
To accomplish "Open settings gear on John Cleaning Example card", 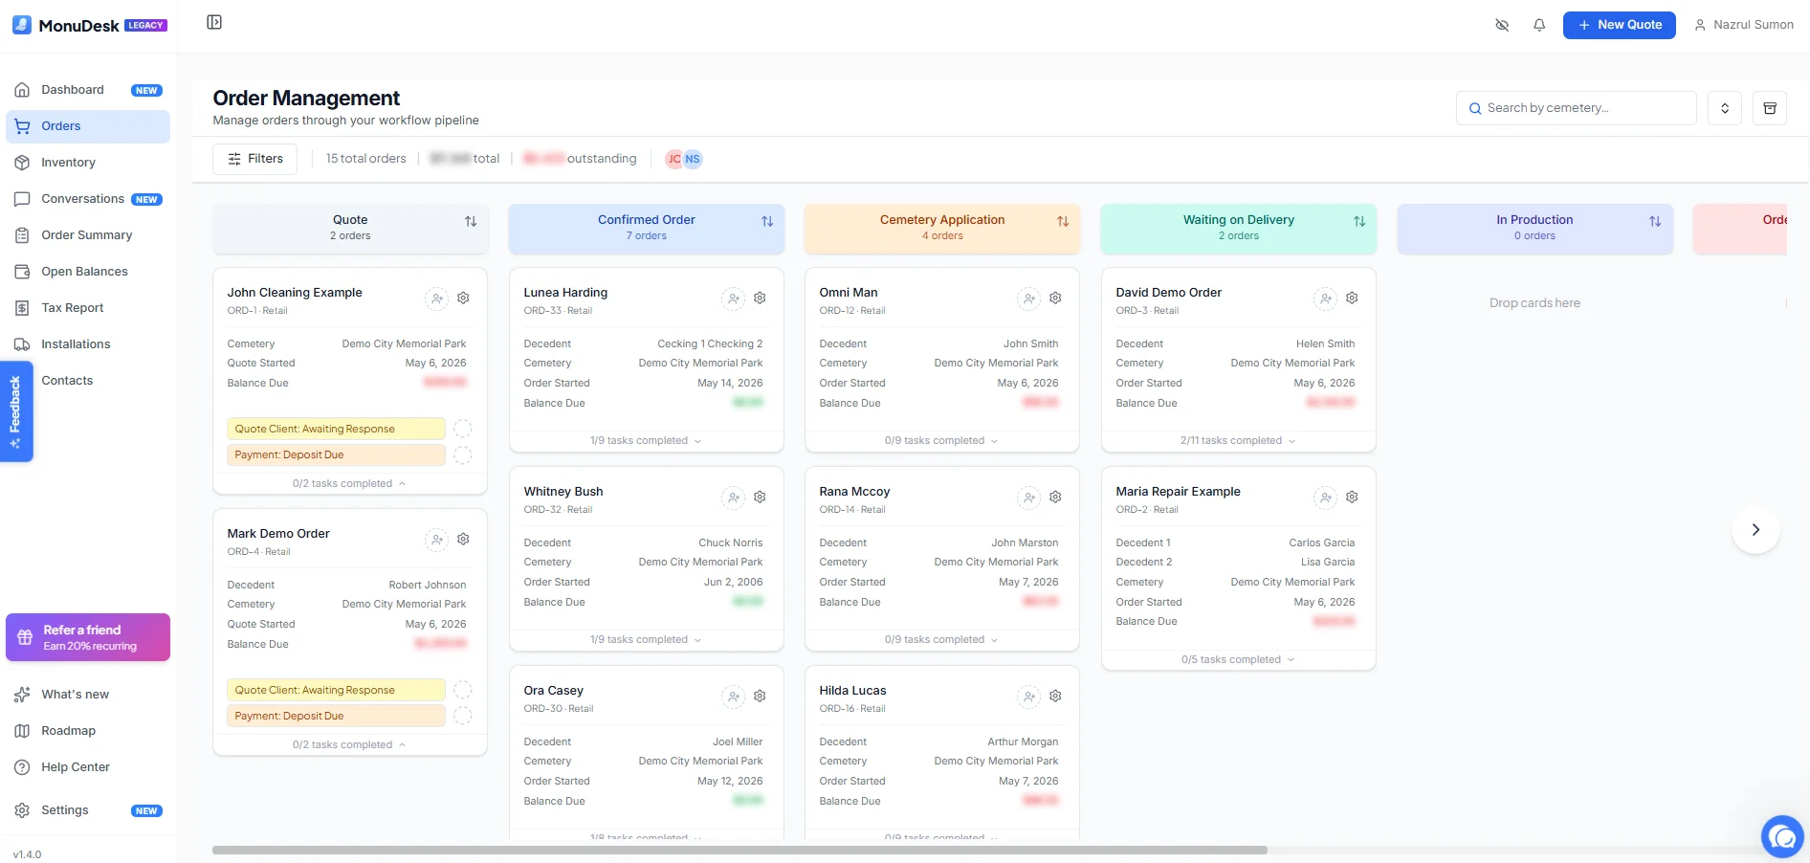I will 463,299.
